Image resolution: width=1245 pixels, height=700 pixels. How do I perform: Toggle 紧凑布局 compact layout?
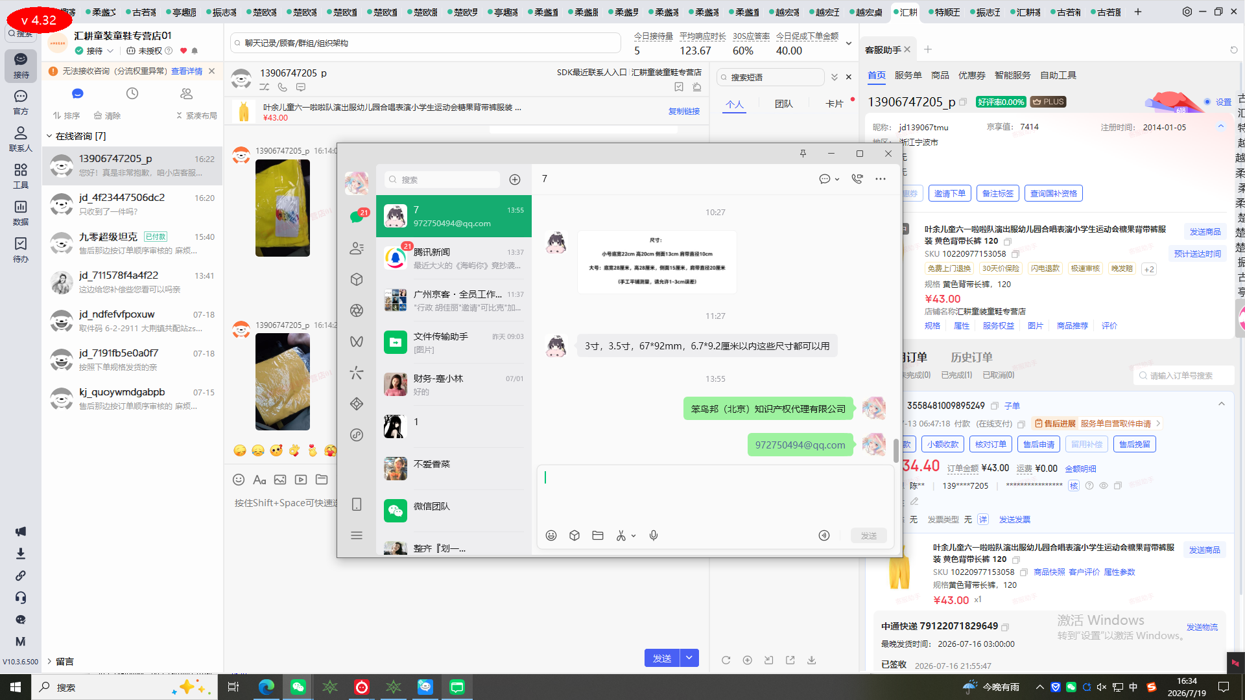pyautogui.click(x=196, y=115)
